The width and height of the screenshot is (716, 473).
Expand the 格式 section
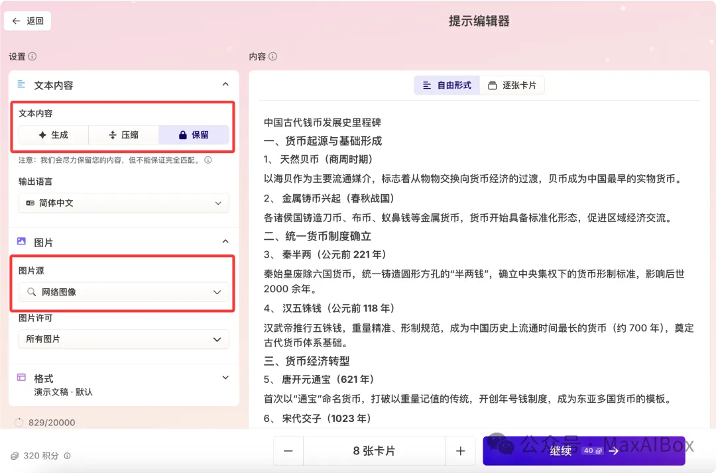[225, 378]
